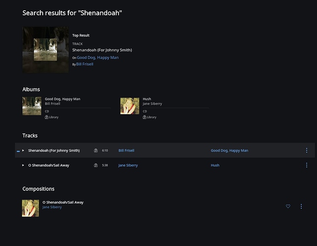Click Library icon under Hush album
Screen dimensions: 317x246
(x=144, y=117)
